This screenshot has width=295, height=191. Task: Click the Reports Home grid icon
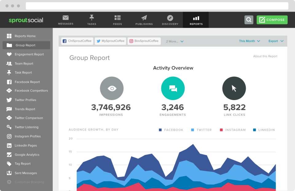click(9, 36)
